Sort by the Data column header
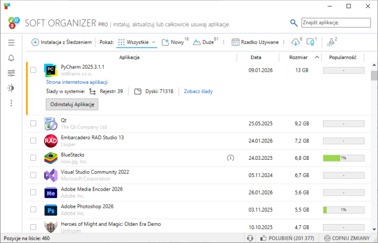 click(x=256, y=57)
